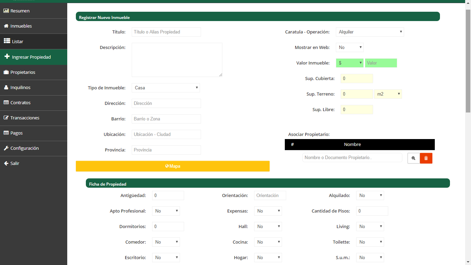Click the Configuración wrench icon
Image resolution: width=471 pixels, height=265 pixels.
click(6, 148)
